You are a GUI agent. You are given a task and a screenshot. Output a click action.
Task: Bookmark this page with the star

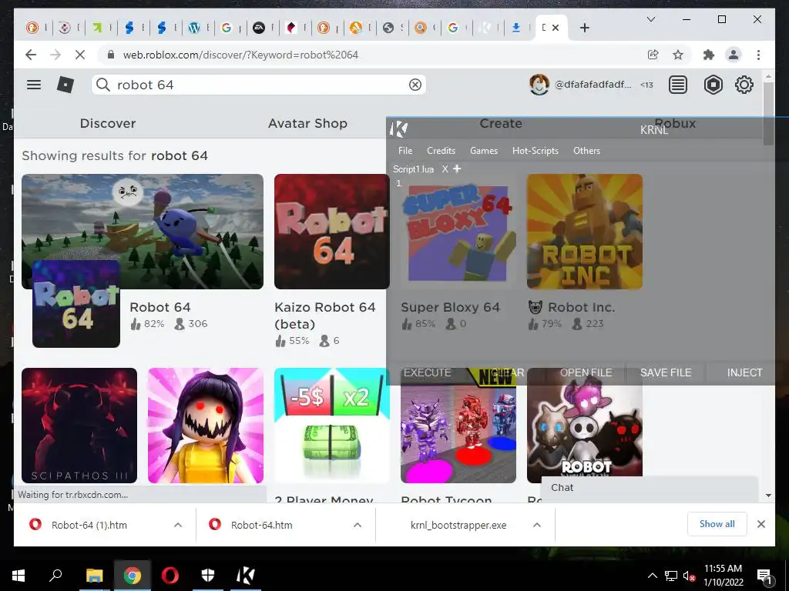[678, 55]
